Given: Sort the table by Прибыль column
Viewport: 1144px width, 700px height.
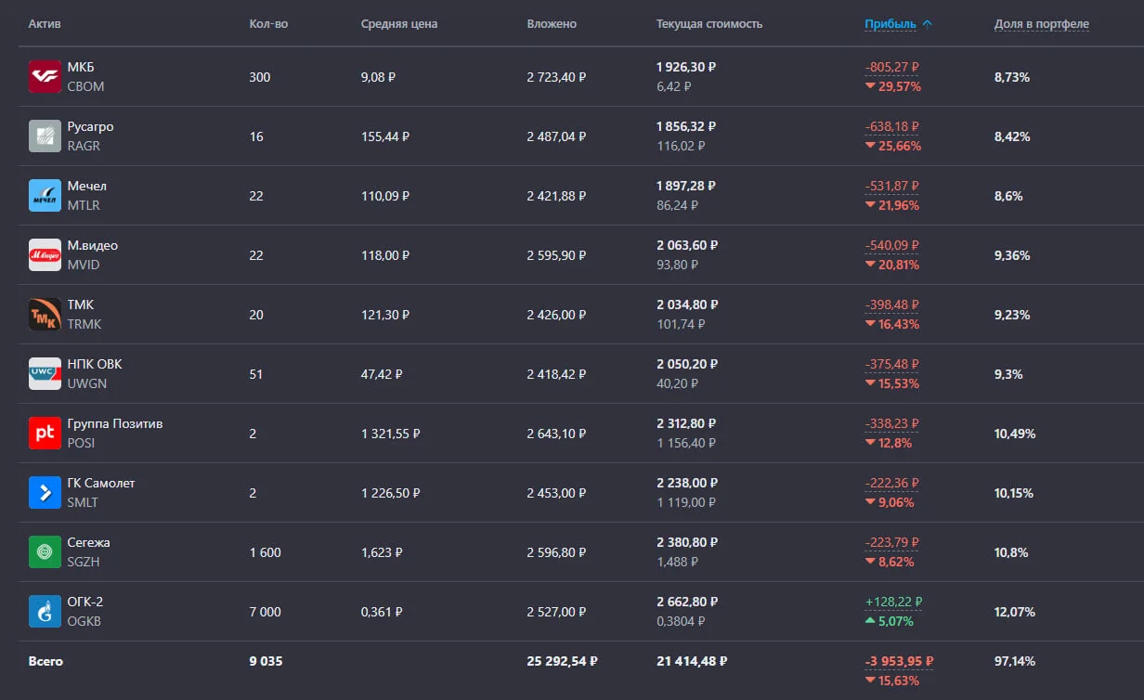Looking at the screenshot, I should [x=890, y=24].
